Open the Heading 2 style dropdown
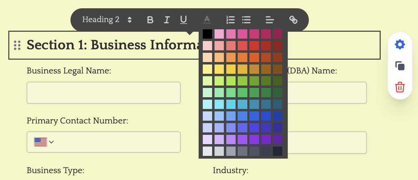 pyautogui.click(x=107, y=20)
